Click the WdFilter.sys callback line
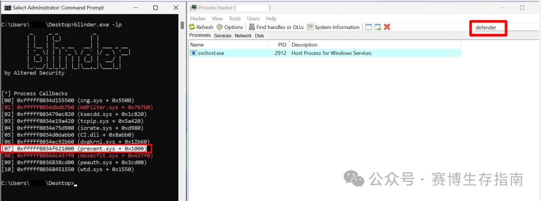 point(77,107)
